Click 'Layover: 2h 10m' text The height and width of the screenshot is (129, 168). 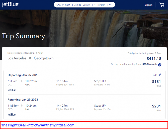(103, 109)
